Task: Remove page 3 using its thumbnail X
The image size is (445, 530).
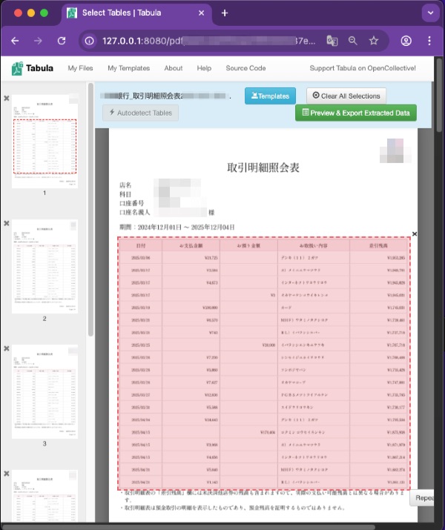Action: coord(7,348)
